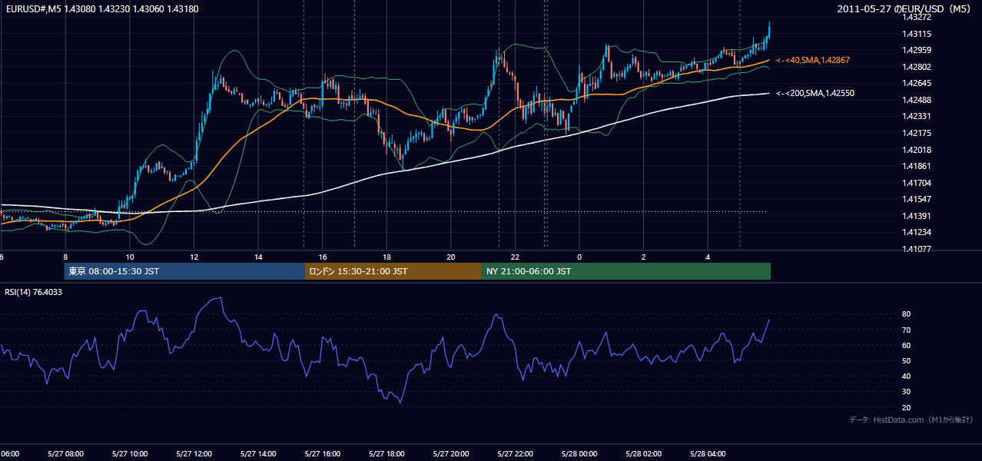This screenshot has width=982, height=461.
Task: Click the bottom date label 5/27 18:00
Action: coord(386,454)
